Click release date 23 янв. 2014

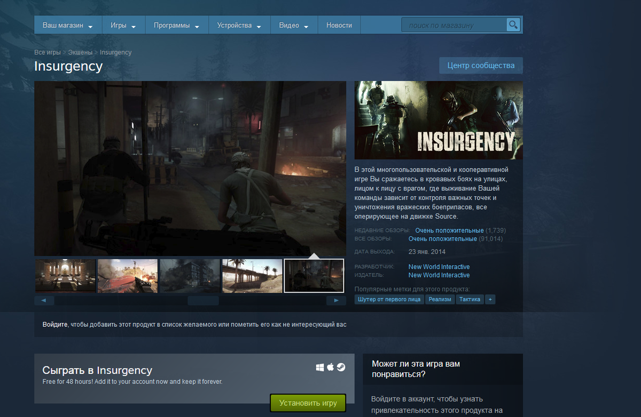tap(427, 252)
